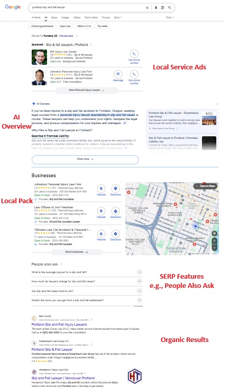
Task: Open NW Injury Law Center profile photo
Action: click(x=39, y=57)
